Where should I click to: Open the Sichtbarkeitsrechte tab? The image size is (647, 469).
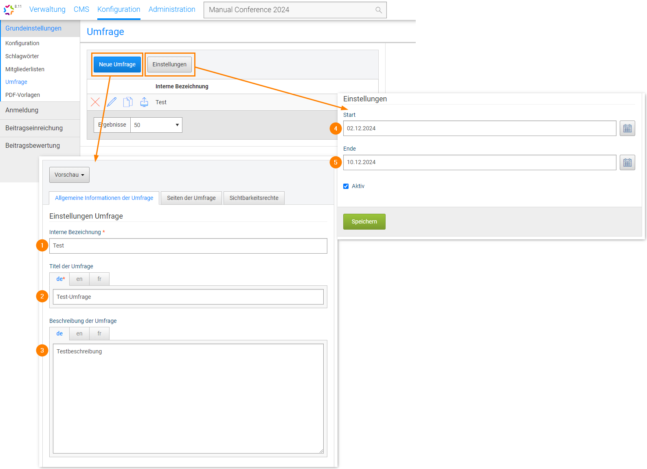(x=254, y=198)
